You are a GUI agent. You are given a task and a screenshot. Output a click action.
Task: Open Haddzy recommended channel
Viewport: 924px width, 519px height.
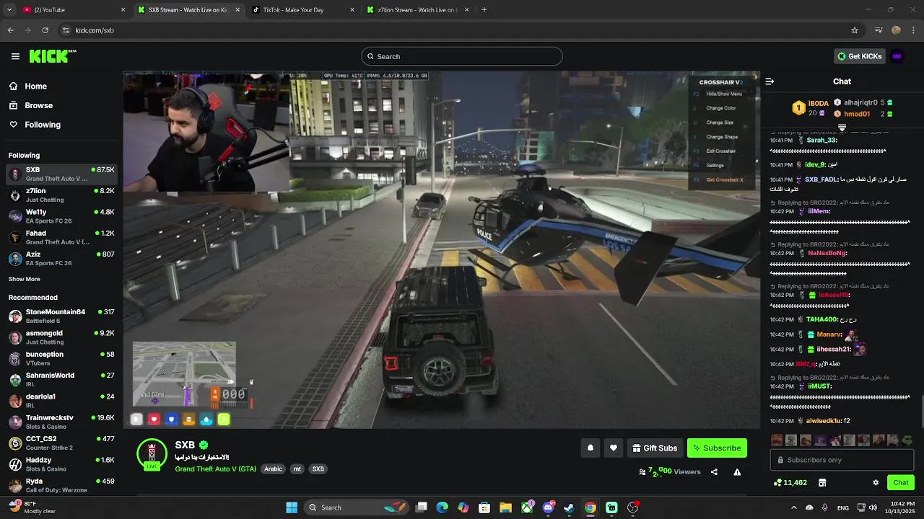61,463
